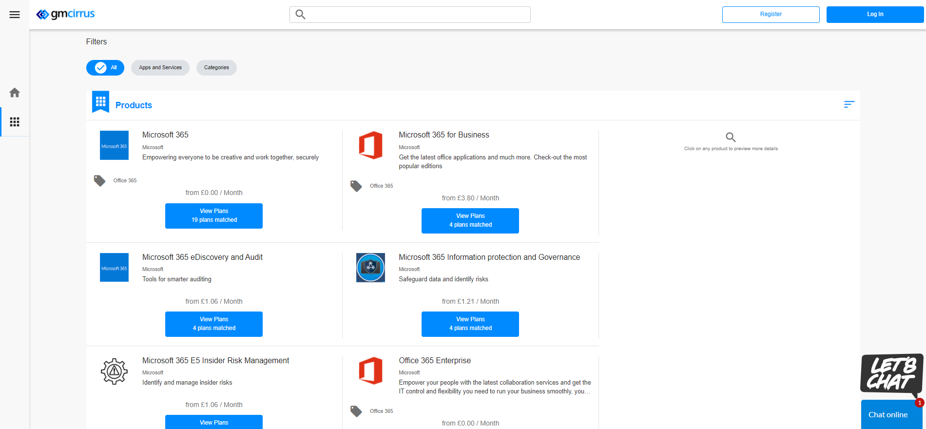Open the Microsoft 365 product title
Screen dimensions: 926x429
point(165,135)
